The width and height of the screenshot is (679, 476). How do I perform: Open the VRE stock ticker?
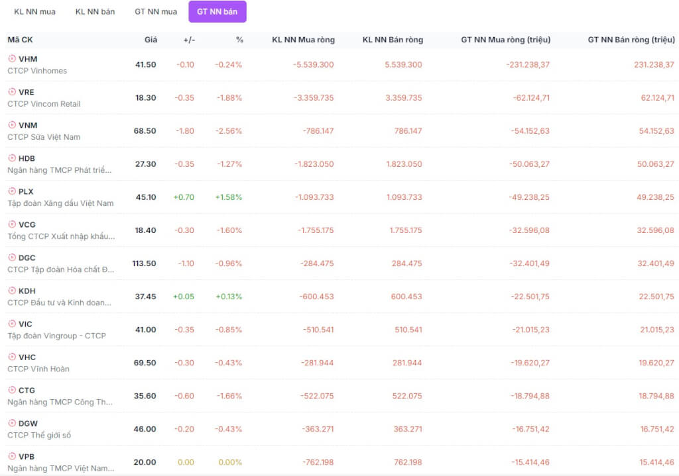pos(27,92)
